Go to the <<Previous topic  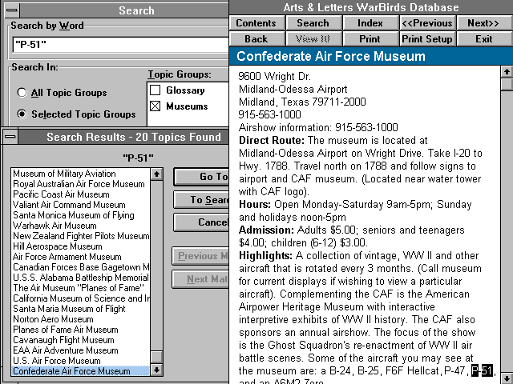click(427, 23)
